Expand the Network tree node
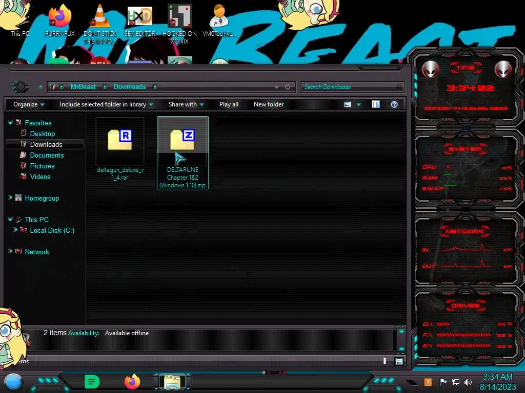Image resolution: width=525 pixels, height=393 pixels. [10, 251]
